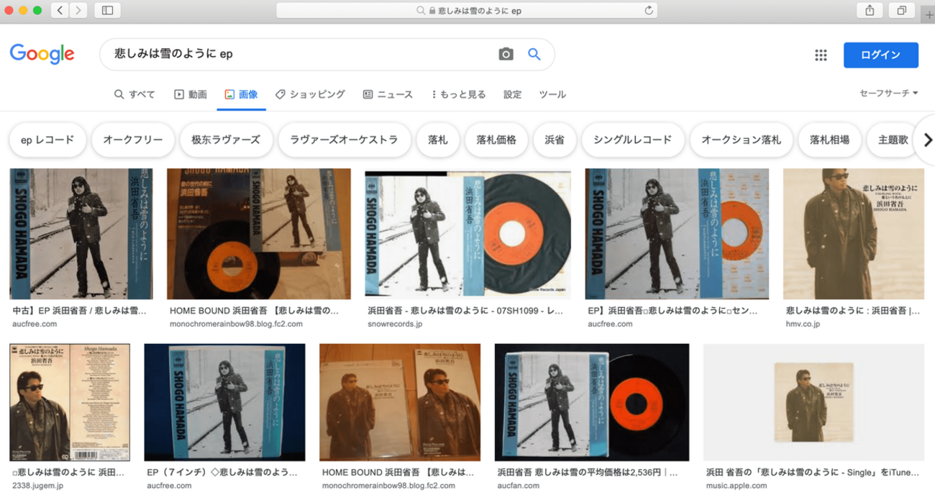Select the 画像 tab
Viewport: 935px width, 495px height.
click(x=242, y=94)
